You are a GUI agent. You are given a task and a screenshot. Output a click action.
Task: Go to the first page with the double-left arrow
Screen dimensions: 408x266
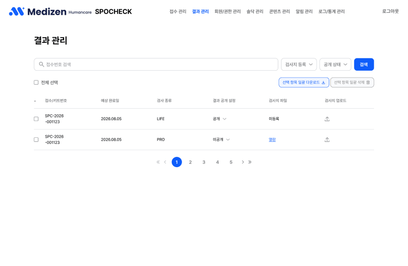point(158,162)
